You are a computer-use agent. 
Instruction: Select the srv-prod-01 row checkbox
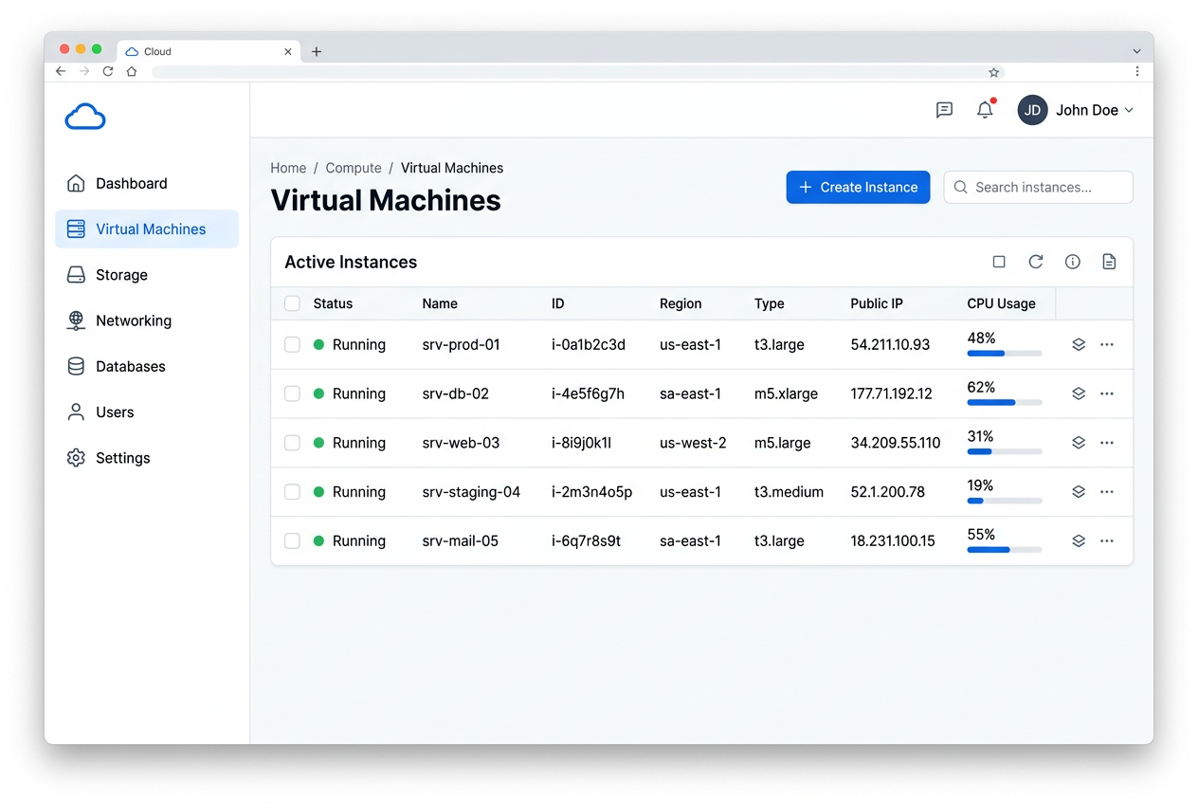[x=292, y=345]
